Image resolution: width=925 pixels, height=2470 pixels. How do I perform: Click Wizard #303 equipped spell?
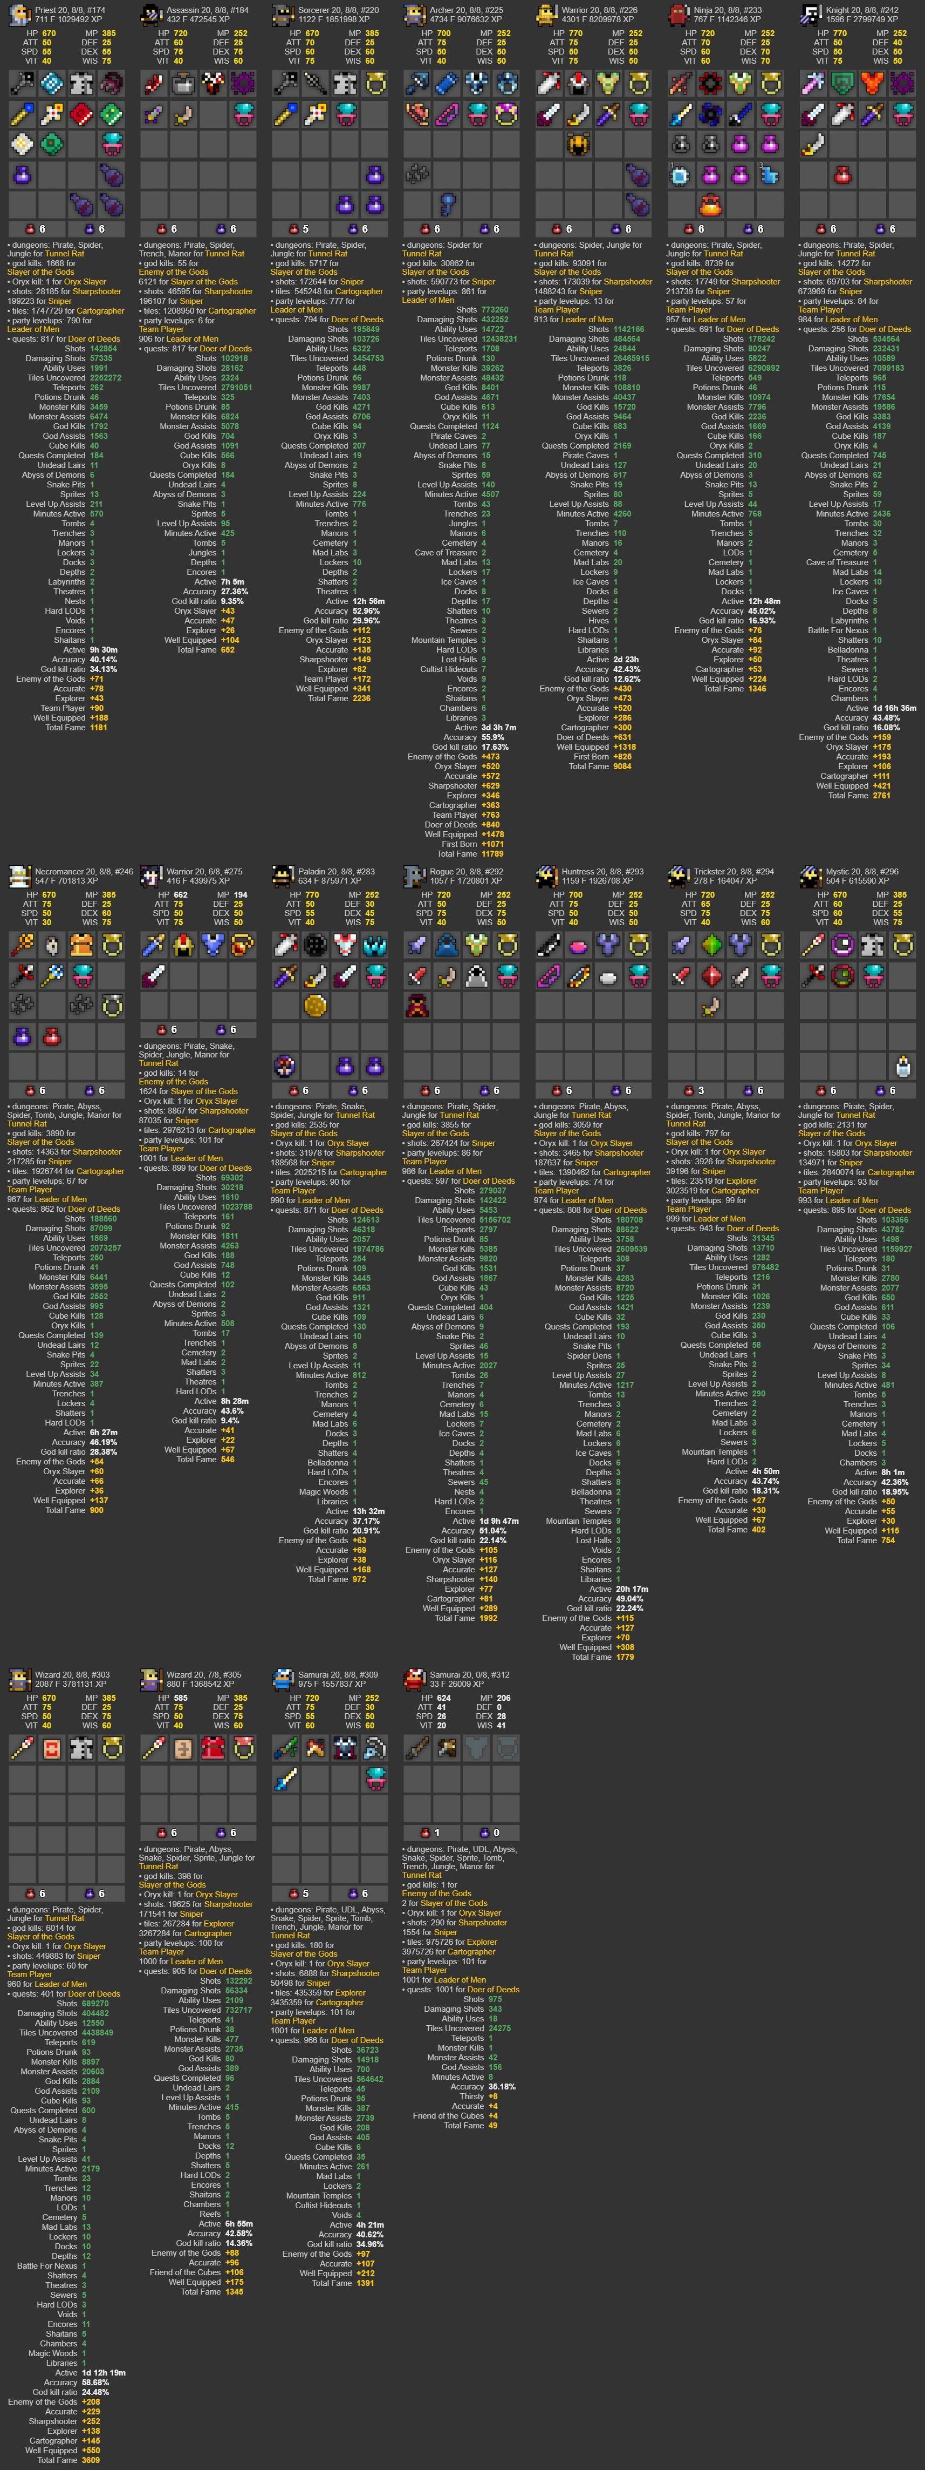point(53,1748)
